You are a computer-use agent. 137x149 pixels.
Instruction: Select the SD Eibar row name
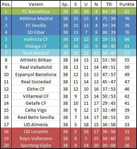[36, 32]
